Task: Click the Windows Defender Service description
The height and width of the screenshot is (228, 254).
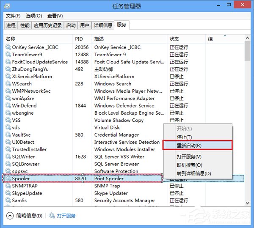Action: pyautogui.click(x=124, y=105)
